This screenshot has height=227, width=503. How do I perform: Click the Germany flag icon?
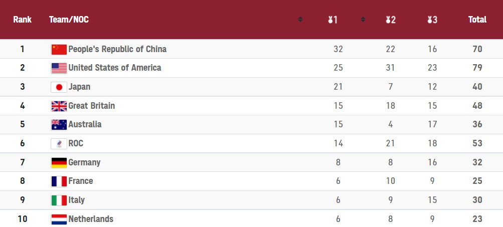pyautogui.click(x=59, y=163)
